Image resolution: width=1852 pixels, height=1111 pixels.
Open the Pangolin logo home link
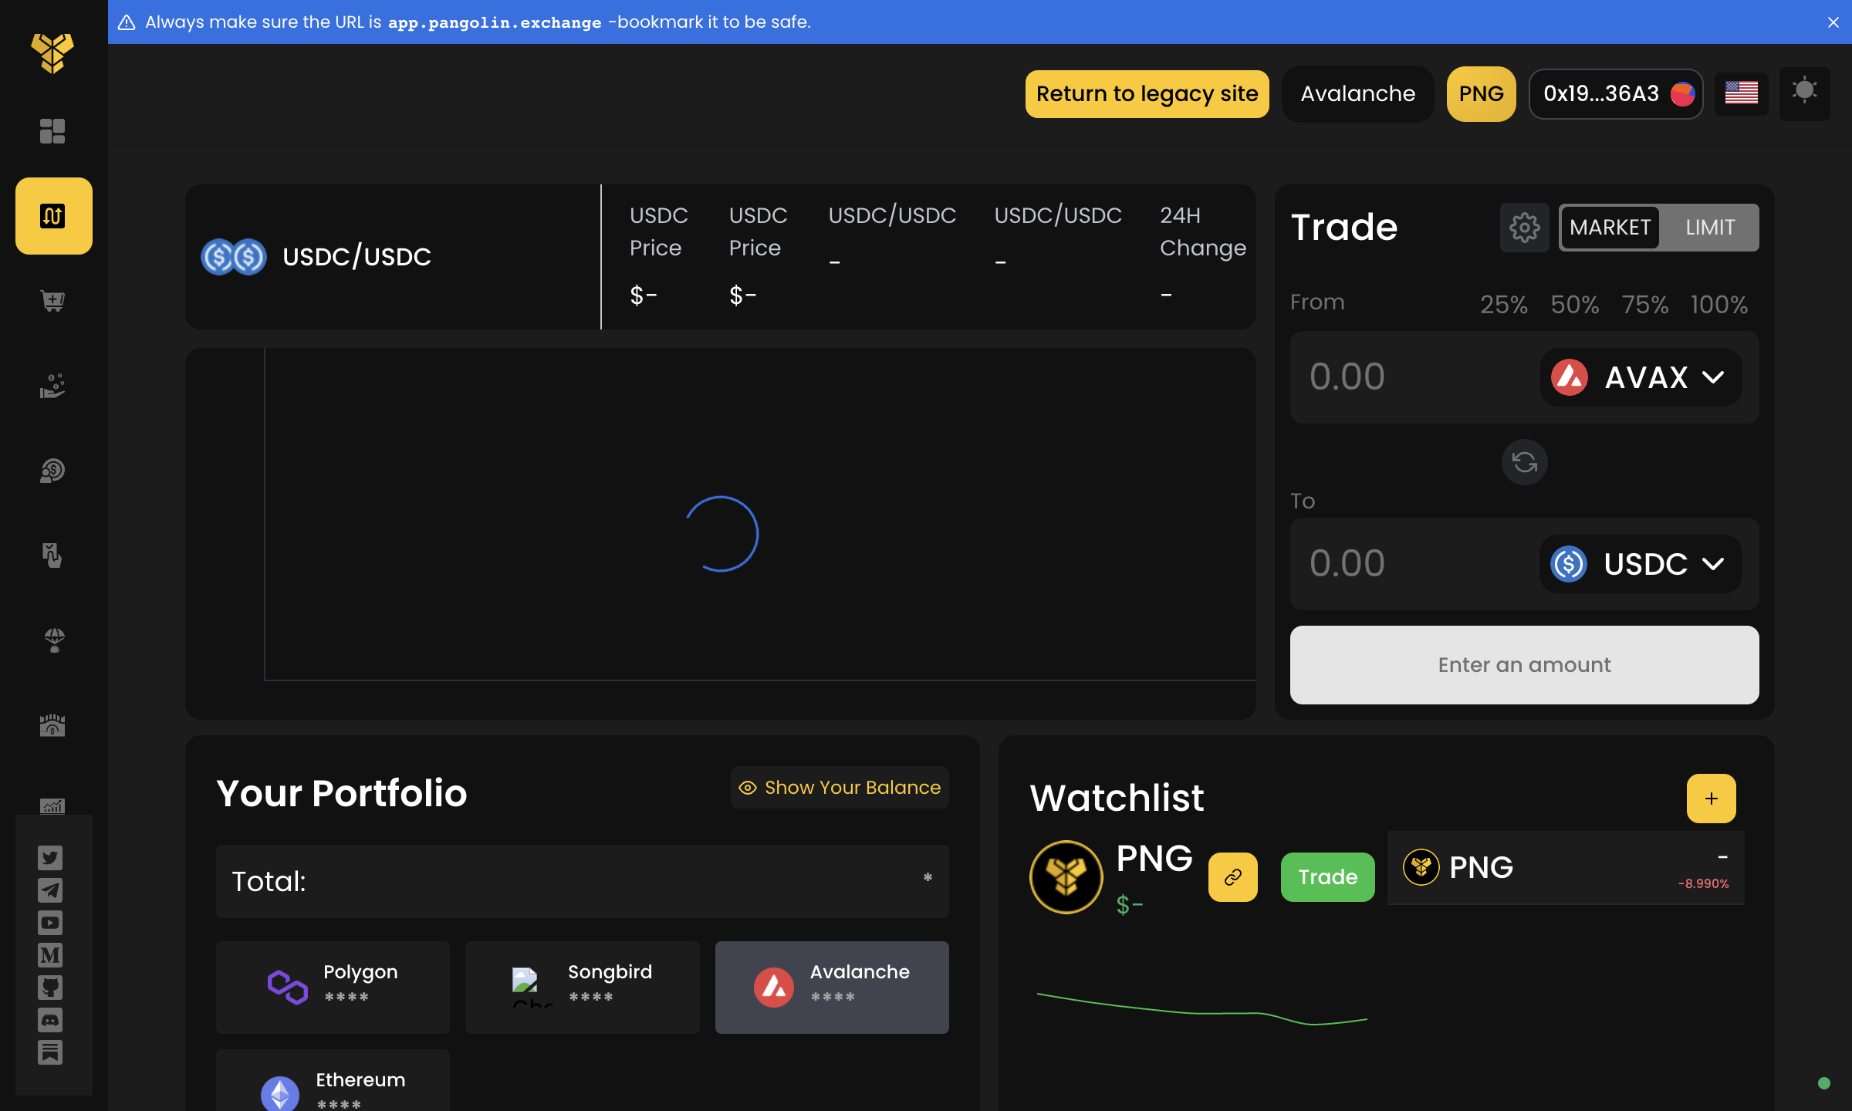click(x=52, y=53)
